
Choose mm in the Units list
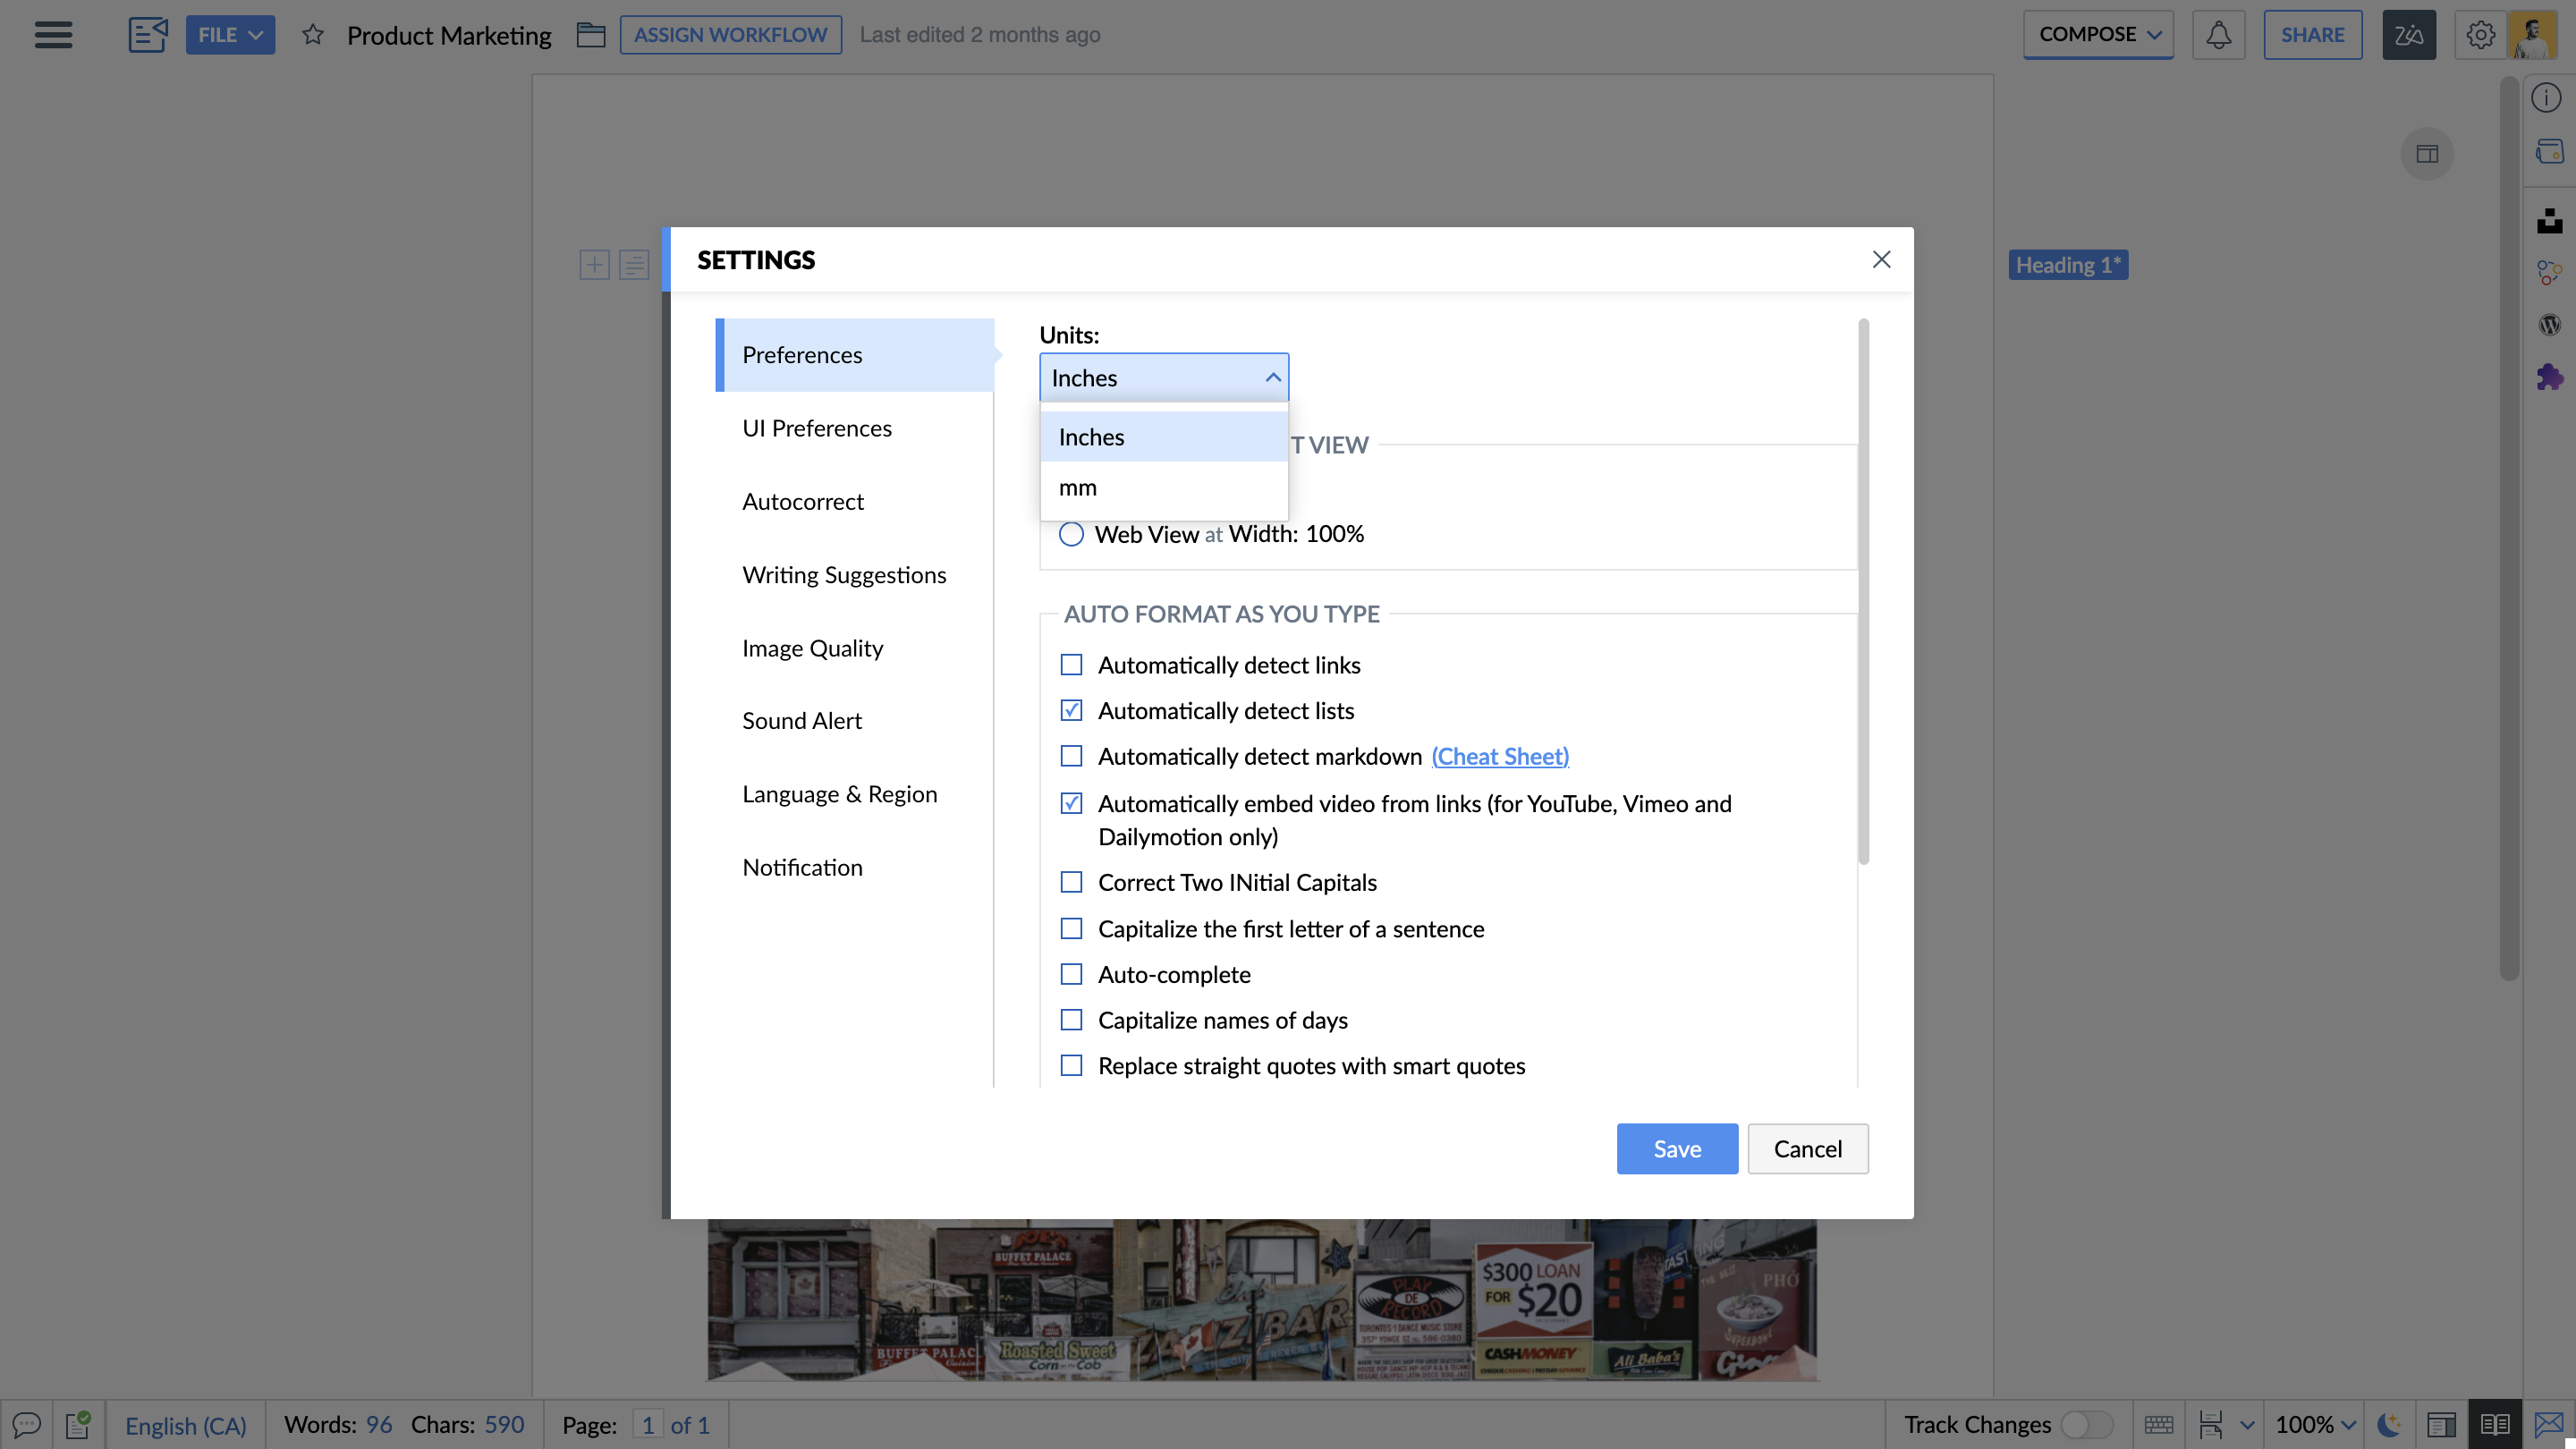1164,487
